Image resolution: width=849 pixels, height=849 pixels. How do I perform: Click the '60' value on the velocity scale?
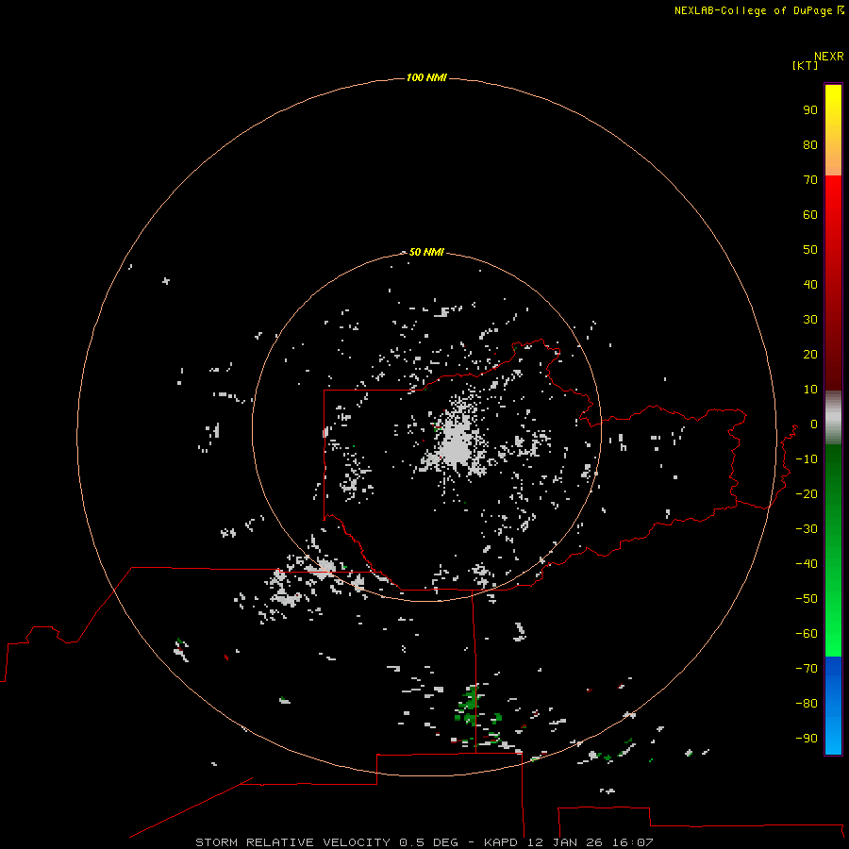pos(810,215)
